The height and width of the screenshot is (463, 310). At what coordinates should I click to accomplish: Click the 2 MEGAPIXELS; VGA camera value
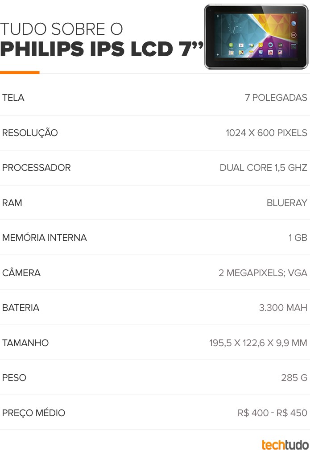pos(263,273)
